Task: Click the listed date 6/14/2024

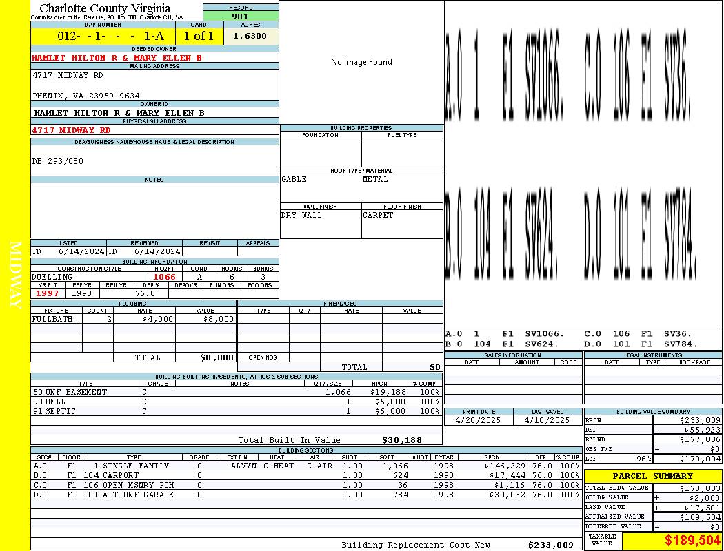Action: (x=81, y=252)
